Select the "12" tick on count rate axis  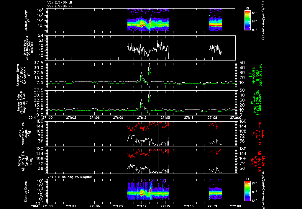(41, 55)
